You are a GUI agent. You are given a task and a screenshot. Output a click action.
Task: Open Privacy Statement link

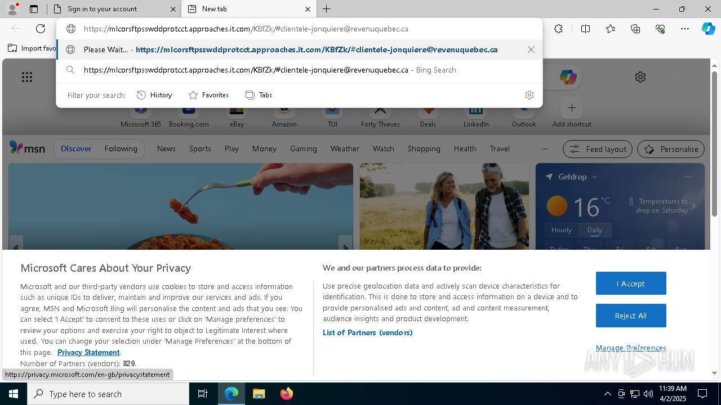88,352
